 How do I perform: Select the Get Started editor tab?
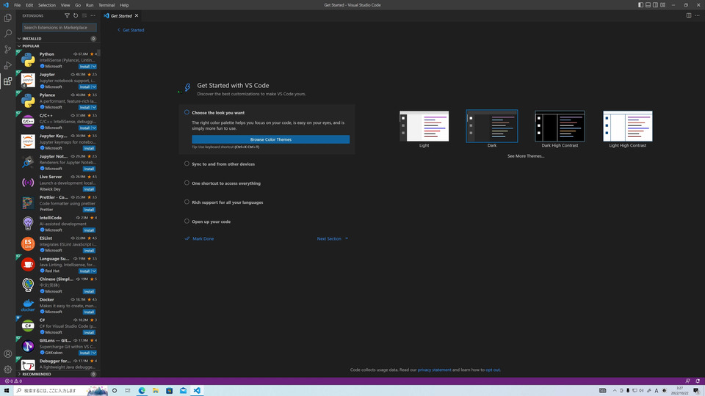tap(121, 15)
